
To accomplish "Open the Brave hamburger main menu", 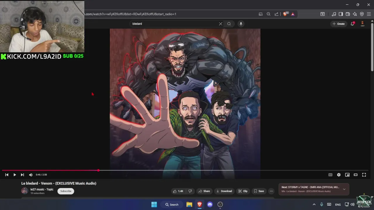I will pos(369,14).
